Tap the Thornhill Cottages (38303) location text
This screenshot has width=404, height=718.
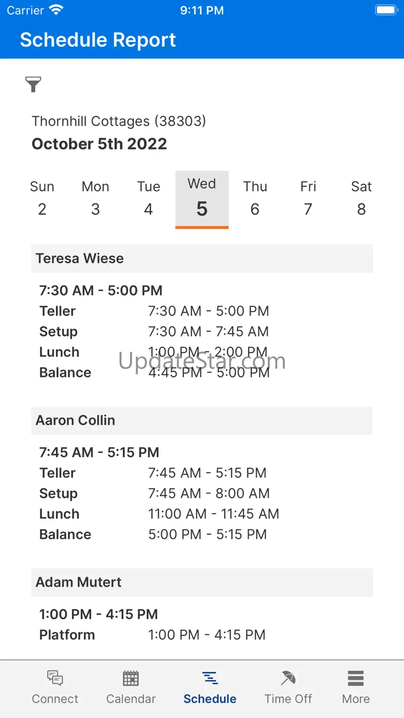click(119, 121)
